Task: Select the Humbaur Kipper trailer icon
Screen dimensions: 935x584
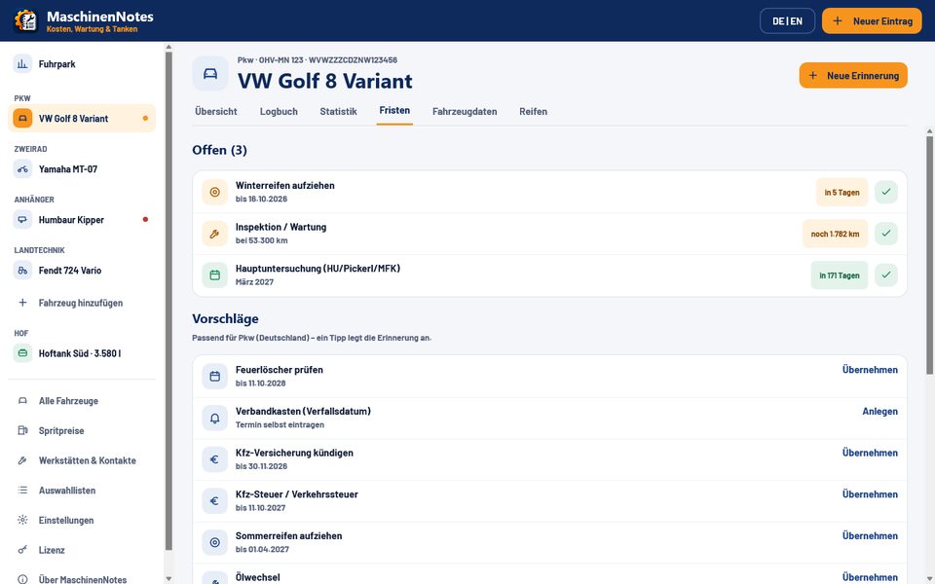Action: coord(22,220)
